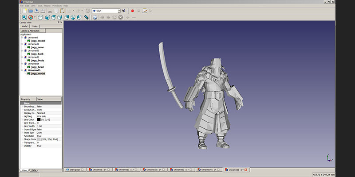Collapse the Unnamed5 document tree node
This screenshot has width=355, height=177.
pos(21,70)
